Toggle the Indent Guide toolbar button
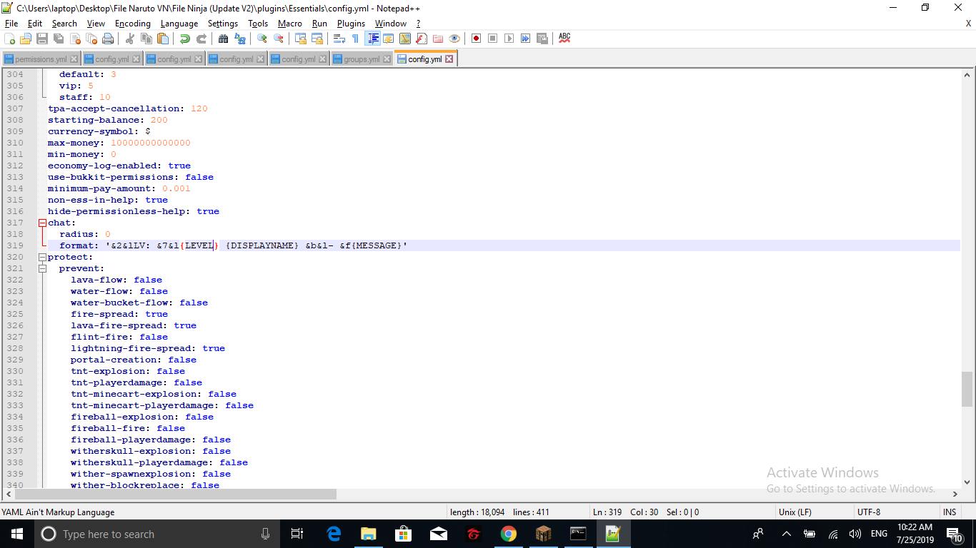Image resolution: width=976 pixels, height=548 pixels. tap(372, 39)
